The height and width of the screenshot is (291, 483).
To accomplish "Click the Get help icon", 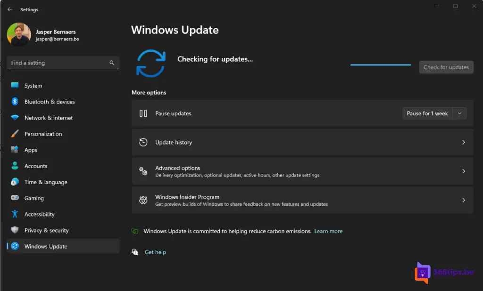I will [x=135, y=252].
